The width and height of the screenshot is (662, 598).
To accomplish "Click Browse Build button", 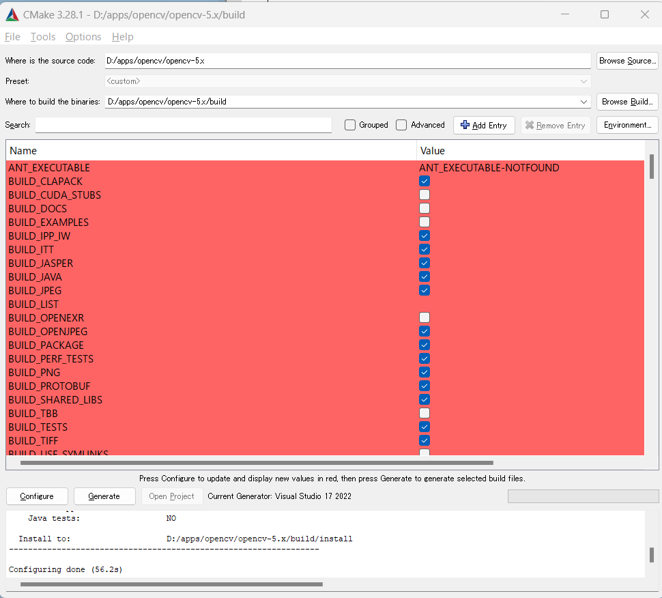I will [627, 102].
